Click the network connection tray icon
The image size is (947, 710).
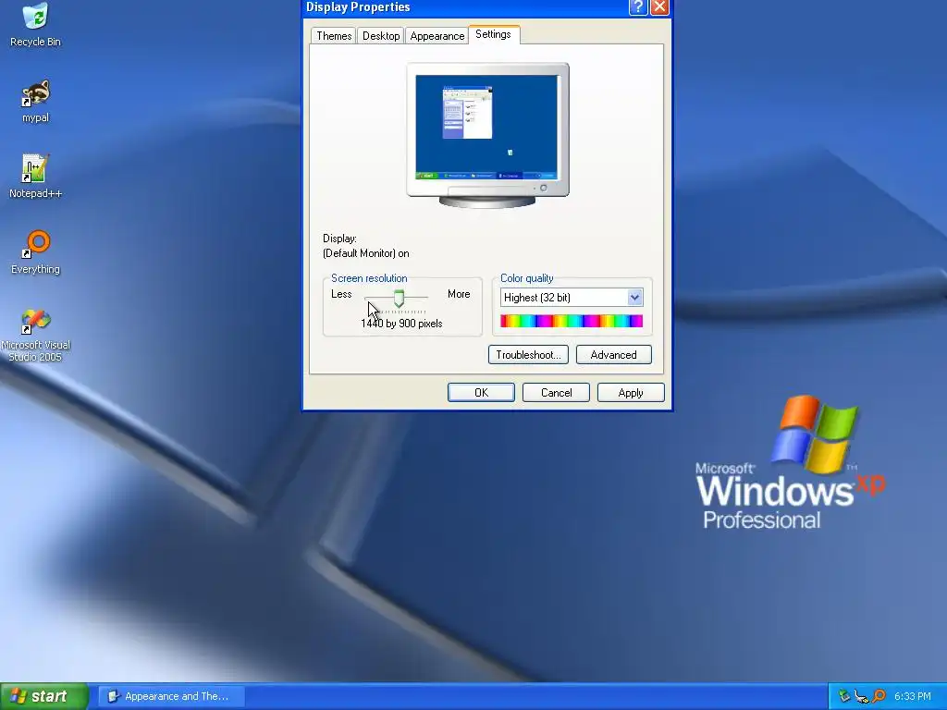[x=862, y=696]
